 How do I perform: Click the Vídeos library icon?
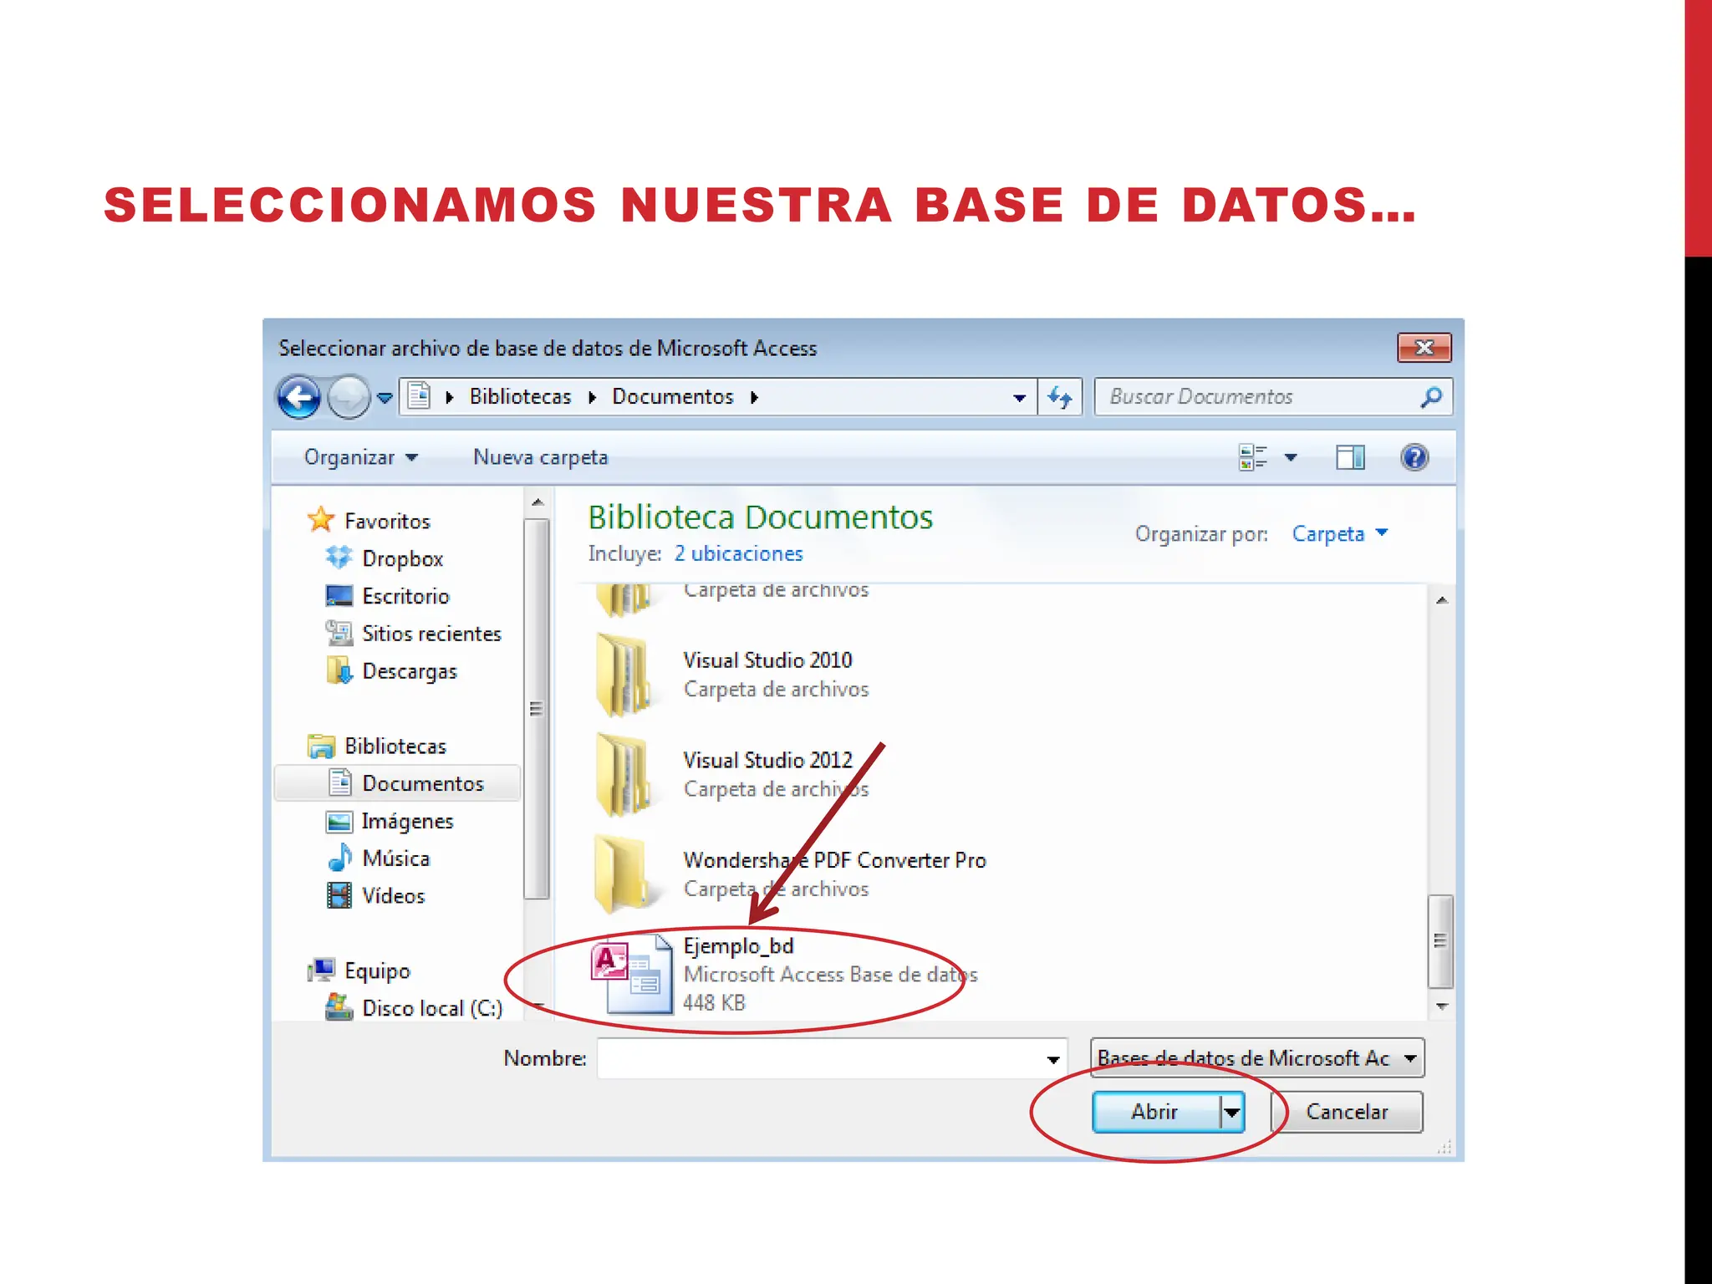(339, 895)
